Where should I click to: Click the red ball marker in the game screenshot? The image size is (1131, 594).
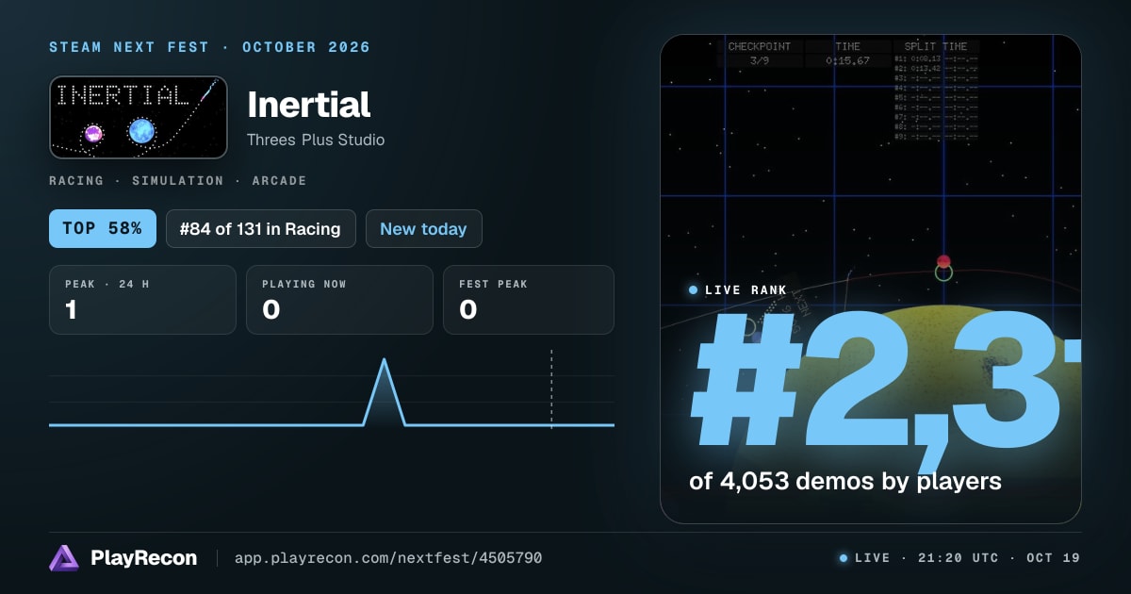pyautogui.click(x=943, y=261)
